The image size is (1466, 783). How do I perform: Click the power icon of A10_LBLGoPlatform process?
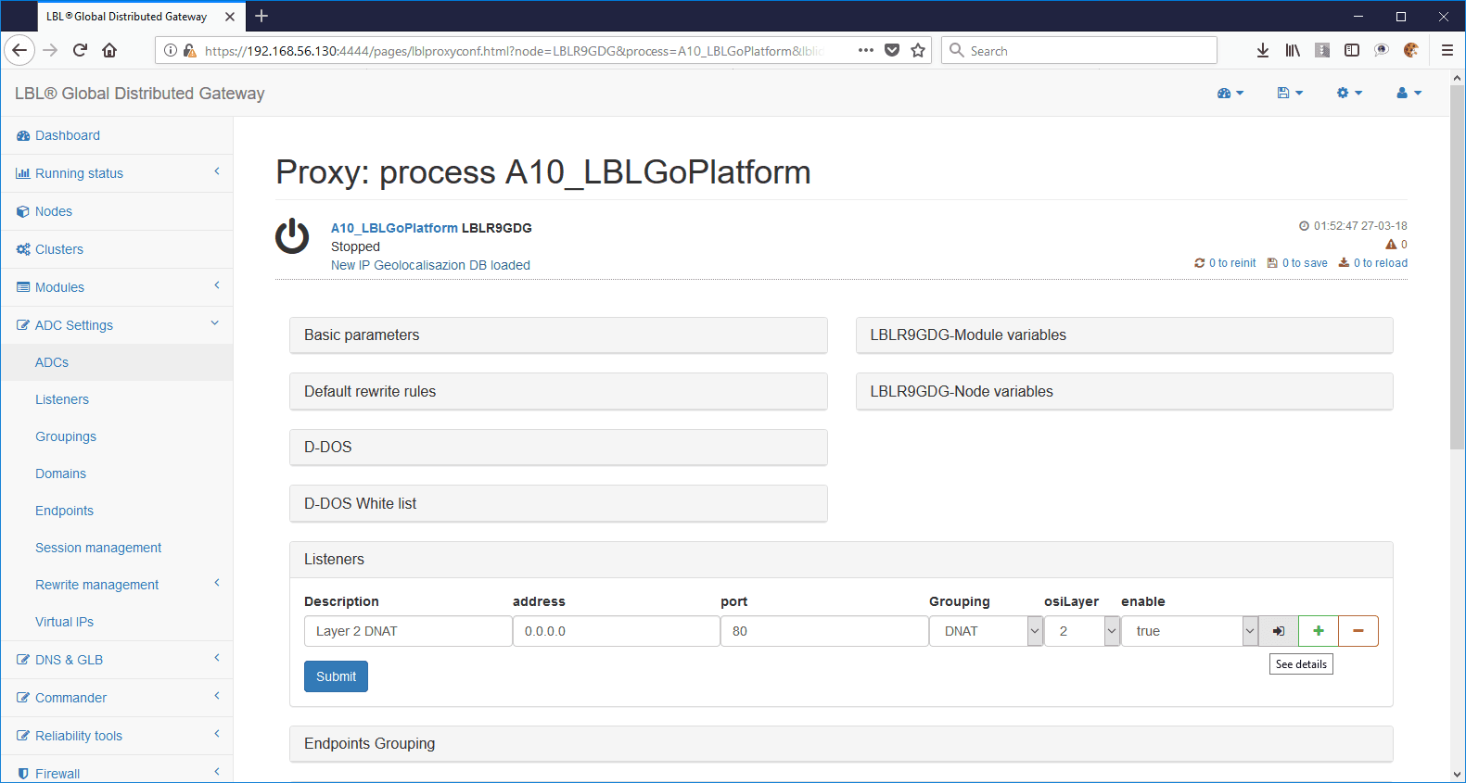click(292, 236)
